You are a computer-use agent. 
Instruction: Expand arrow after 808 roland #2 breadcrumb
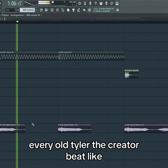[x=42, y=15]
